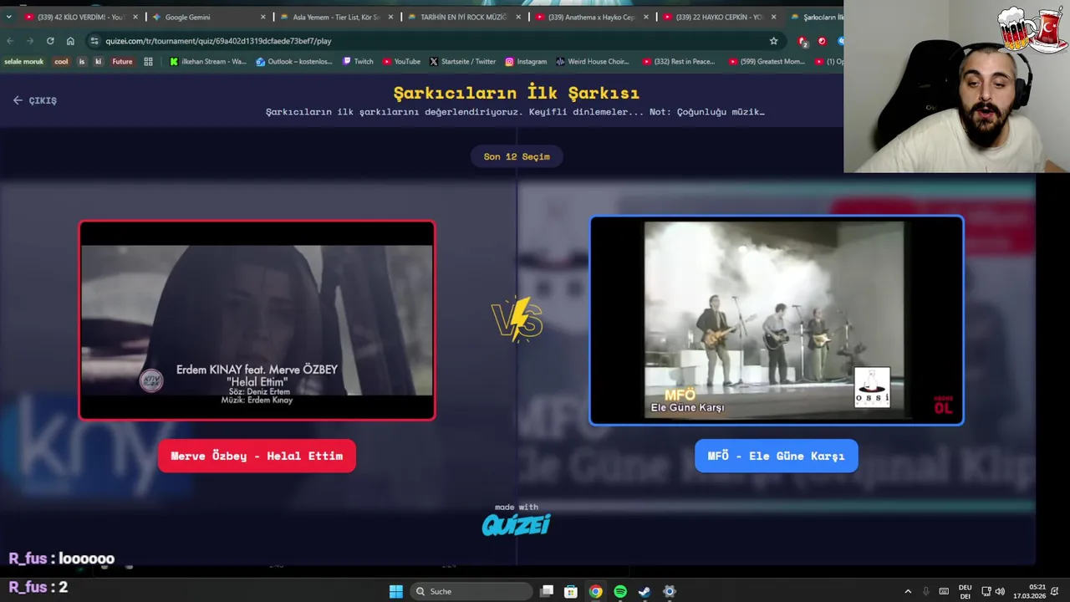The height and width of the screenshot is (602, 1070).
Task: Open the ilkehan Stream bookmark
Action: point(207,61)
